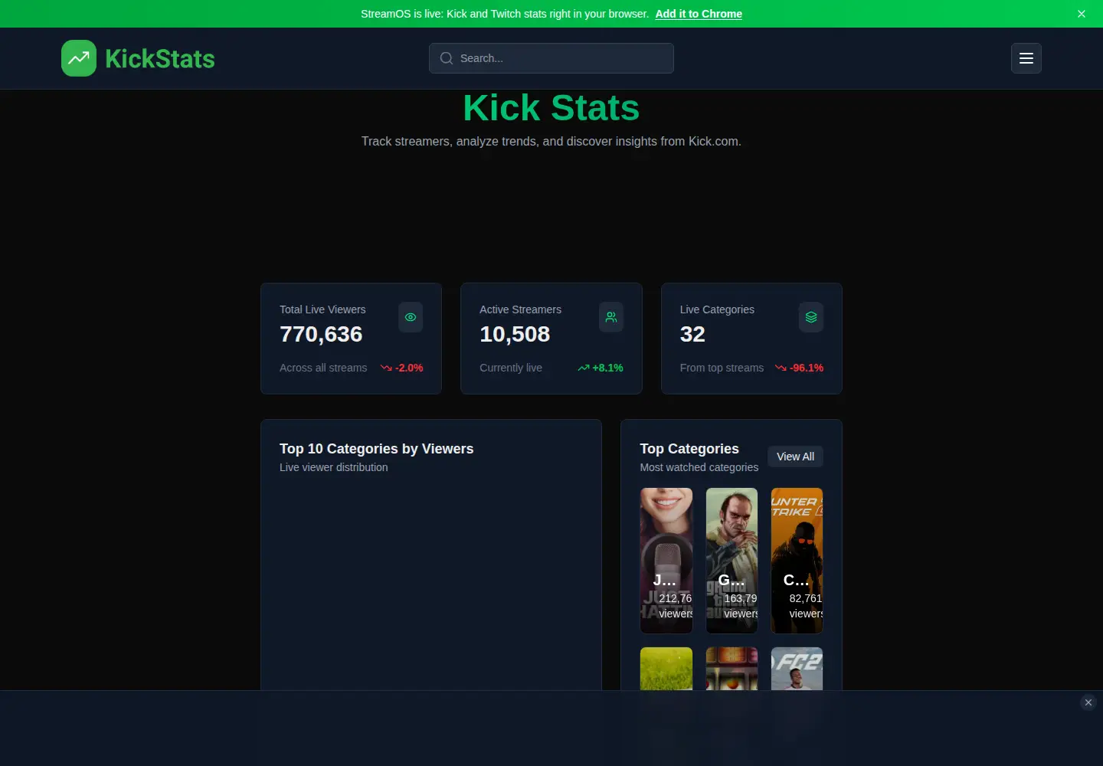
Task: Click the +8.1% upward trend indicator
Action: click(601, 368)
